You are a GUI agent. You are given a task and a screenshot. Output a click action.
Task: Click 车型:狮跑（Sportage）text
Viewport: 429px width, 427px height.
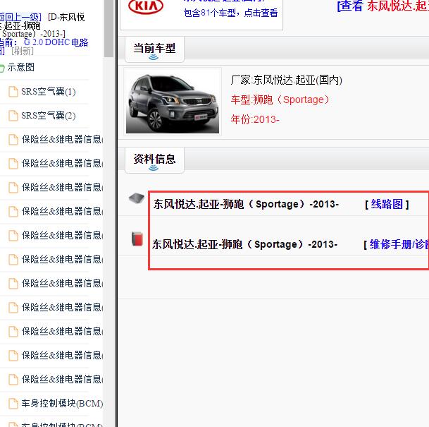coord(280,100)
